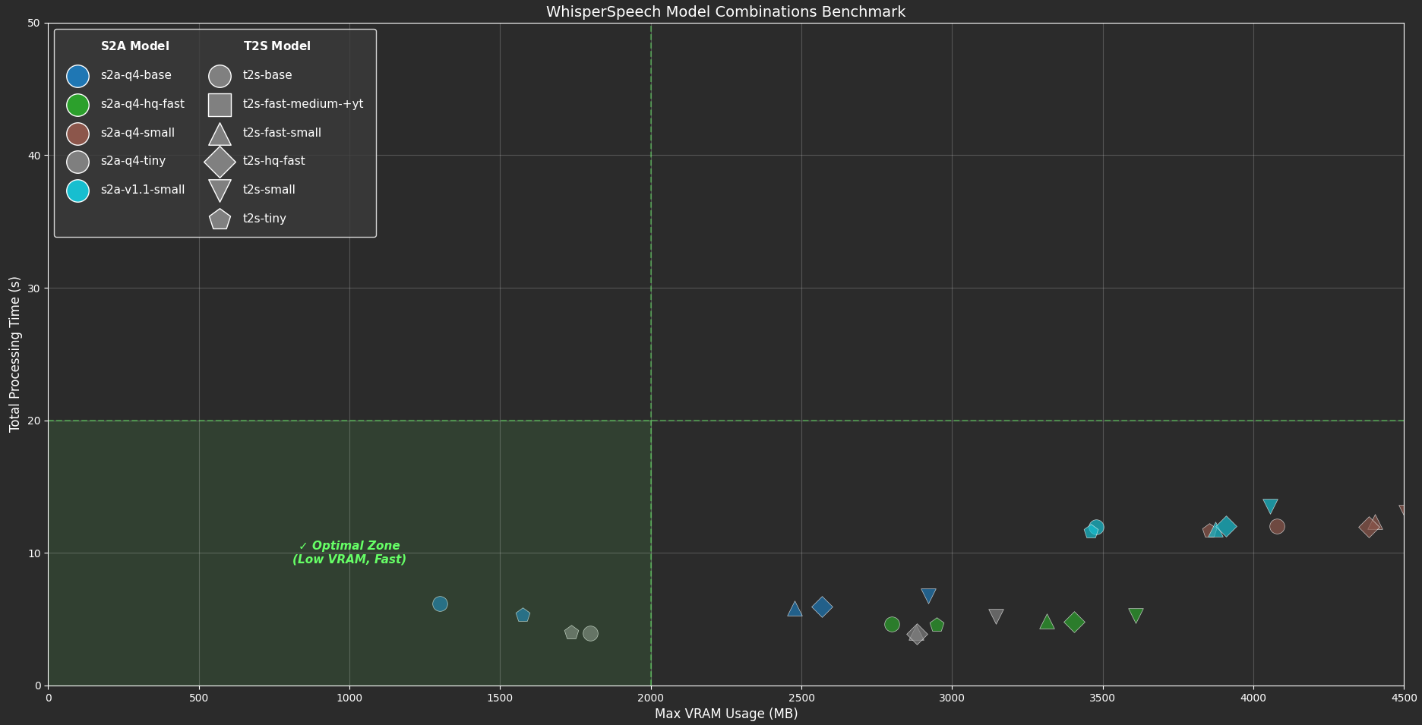Screen dimensions: 1422x725
Task: Click the 'Optimal Zone (Low VRAM, Fast)' annotation
Action: pos(349,553)
